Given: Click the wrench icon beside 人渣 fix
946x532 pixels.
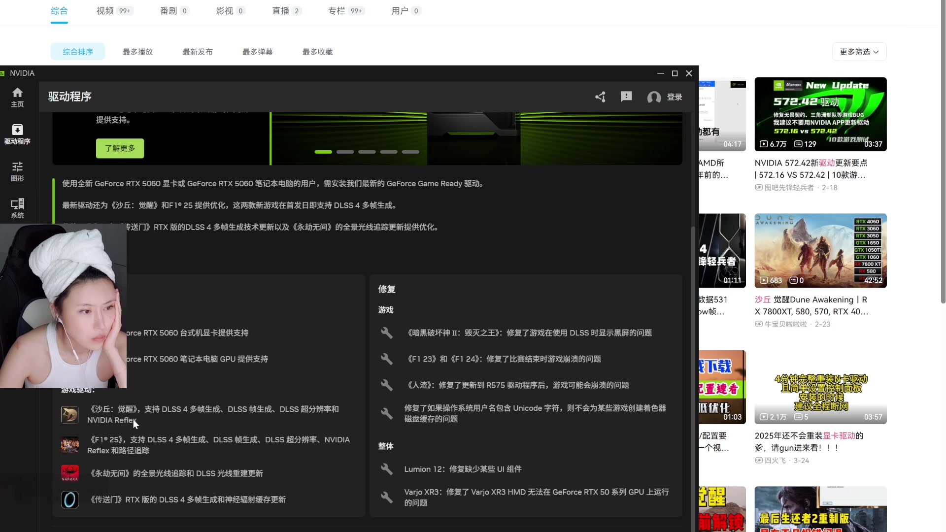Looking at the screenshot, I should tap(387, 385).
